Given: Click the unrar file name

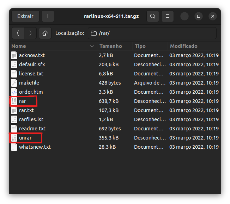Looking at the screenshot, I should coord(25,138).
